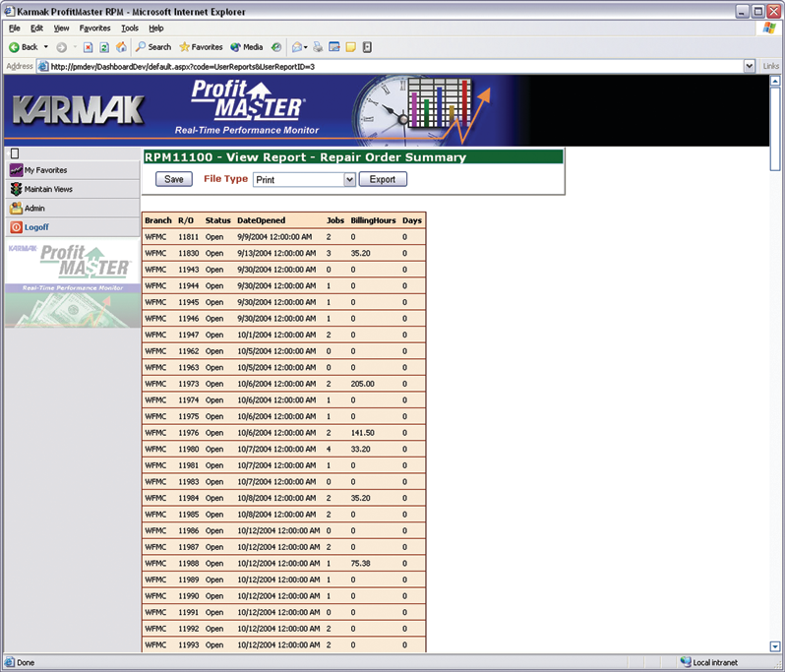785x672 pixels.
Task: Refresh the page using the Refresh icon
Action: (104, 47)
